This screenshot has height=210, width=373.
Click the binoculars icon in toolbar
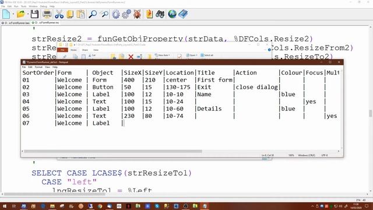160,14
